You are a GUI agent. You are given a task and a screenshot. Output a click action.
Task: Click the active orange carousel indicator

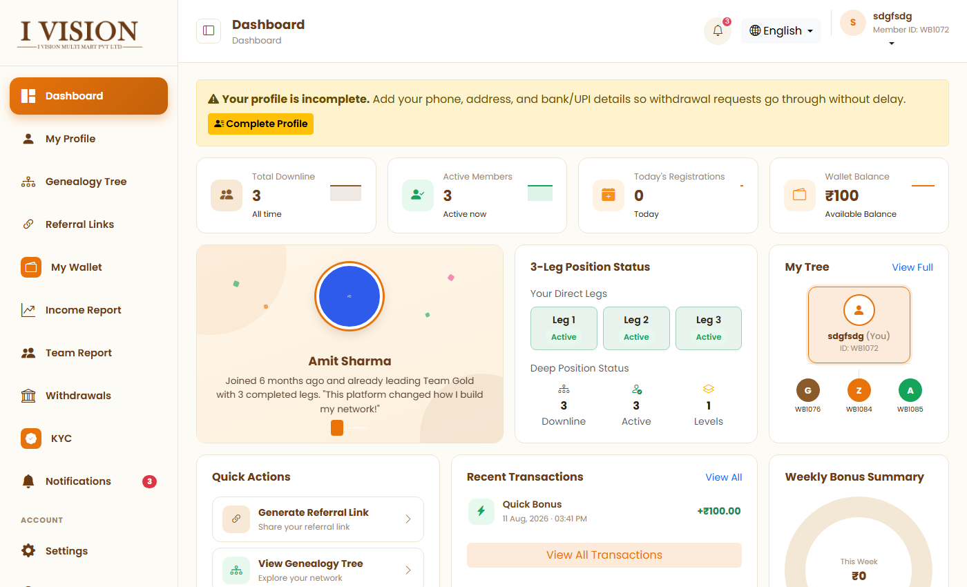pos(337,427)
